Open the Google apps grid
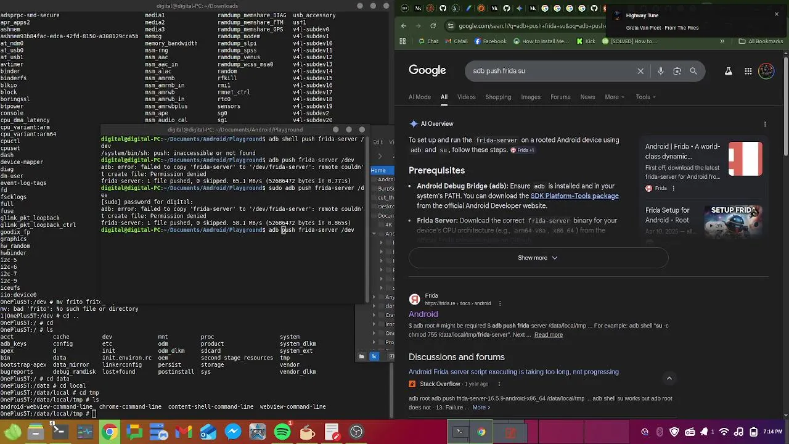This screenshot has width=789, height=444. tap(748, 71)
